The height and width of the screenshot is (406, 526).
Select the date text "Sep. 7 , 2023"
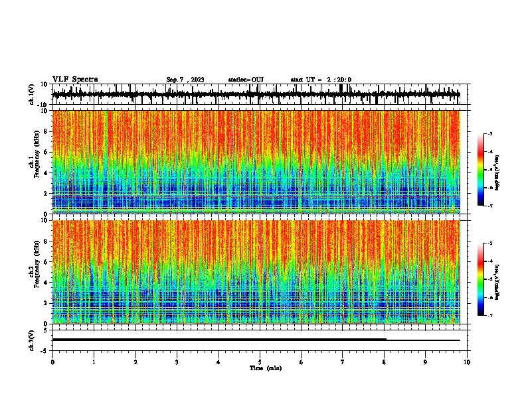pyautogui.click(x=185, y=80)
